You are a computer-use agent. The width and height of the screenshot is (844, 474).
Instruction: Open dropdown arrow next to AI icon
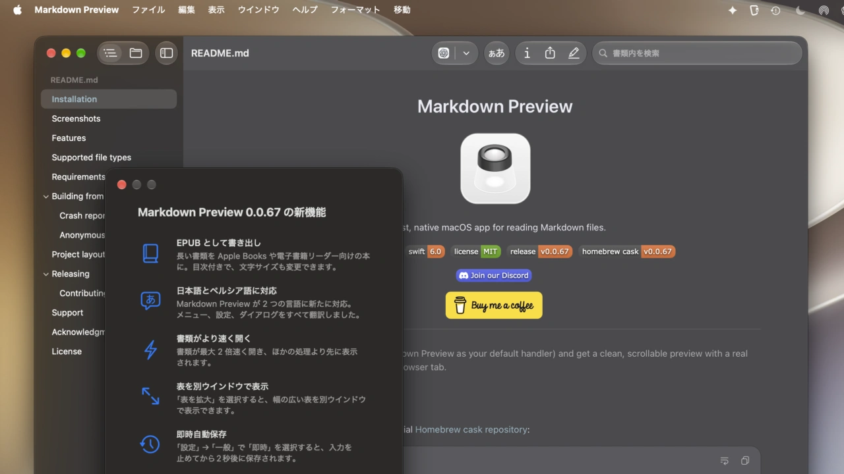click(x=466, y=53)
